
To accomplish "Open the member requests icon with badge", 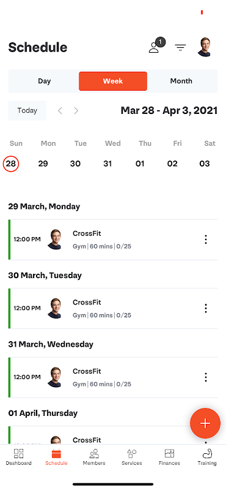I will point(156,46).
